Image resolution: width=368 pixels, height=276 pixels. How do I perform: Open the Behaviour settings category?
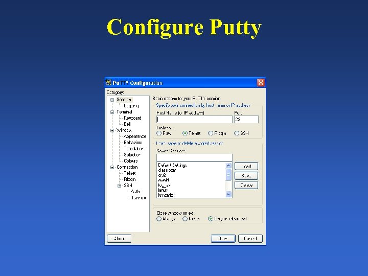click(133, 143)
